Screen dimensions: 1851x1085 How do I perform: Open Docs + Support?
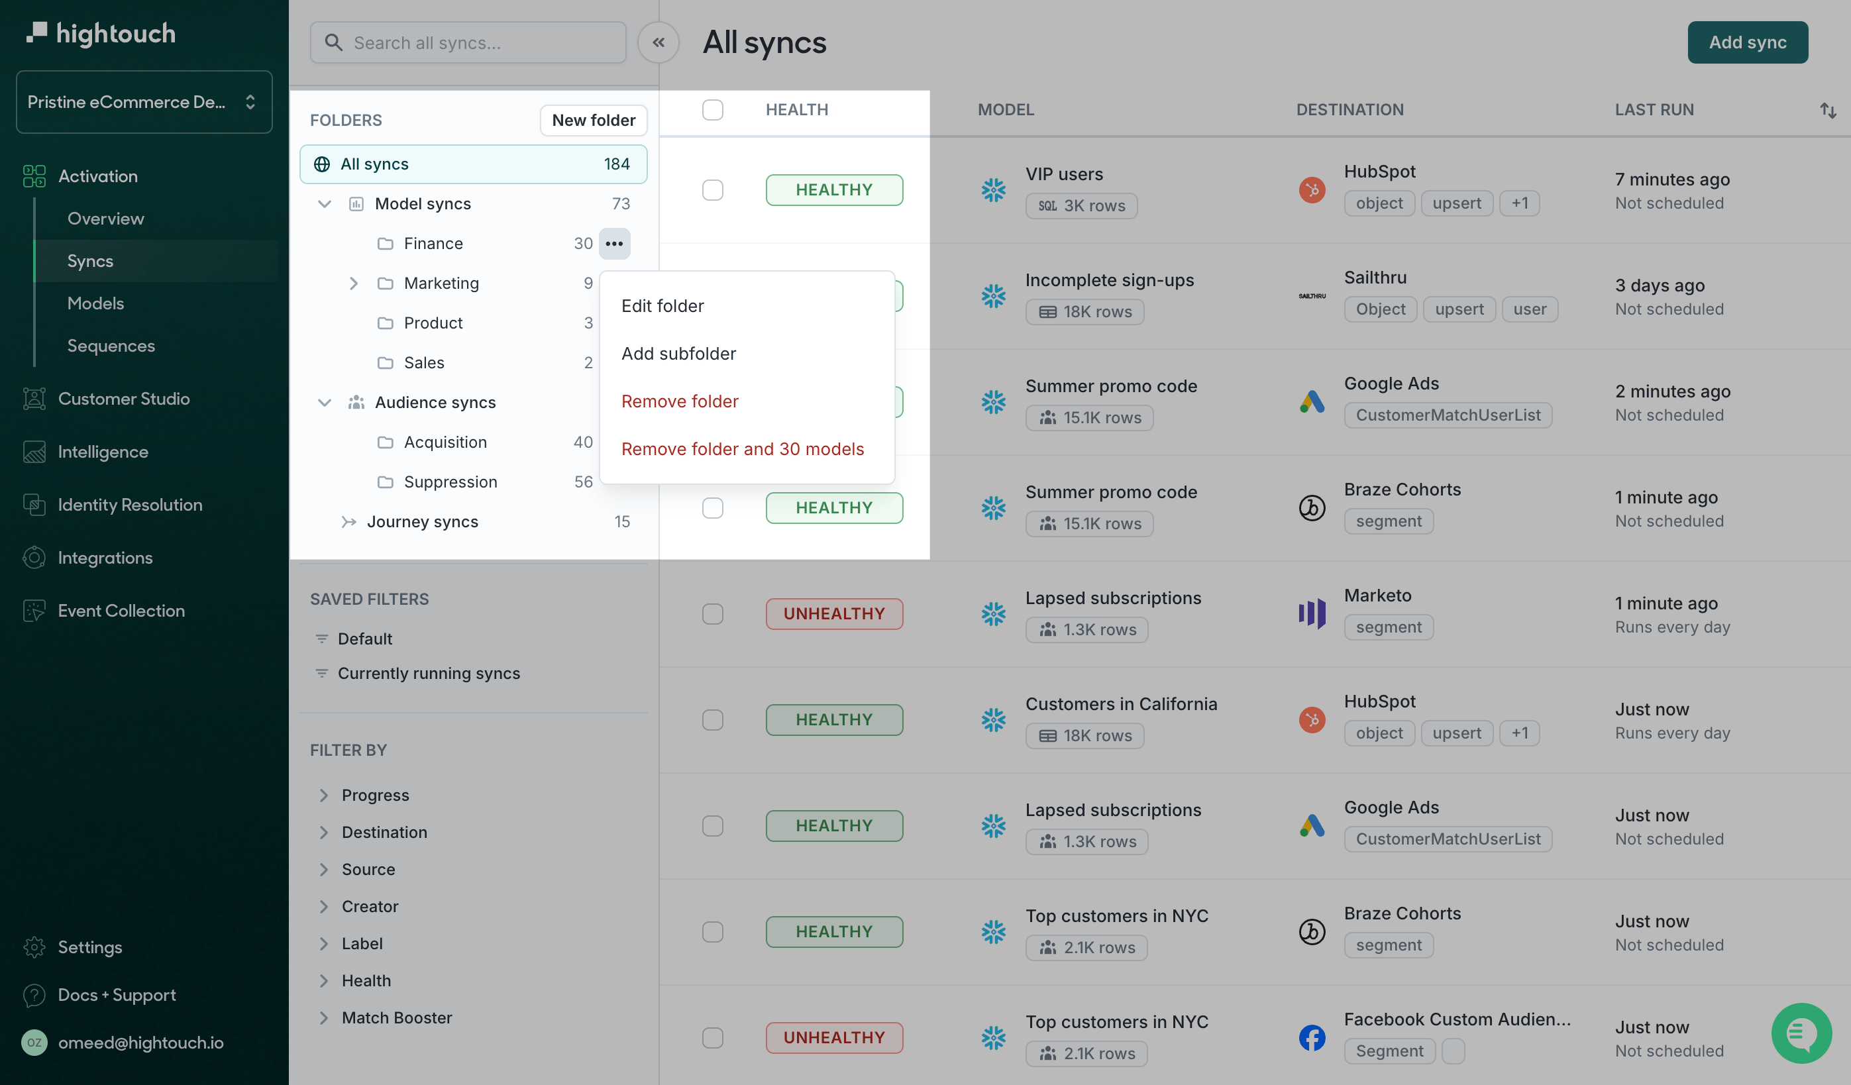tap(117, 995)
